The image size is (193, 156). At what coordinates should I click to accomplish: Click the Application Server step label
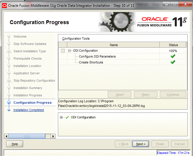pos(27,73)
